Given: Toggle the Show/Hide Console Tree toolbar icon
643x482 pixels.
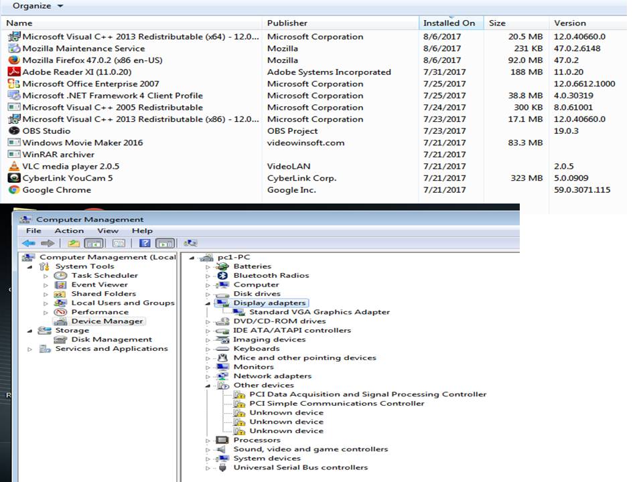Looking at the screenshot, I should point(94,243).
